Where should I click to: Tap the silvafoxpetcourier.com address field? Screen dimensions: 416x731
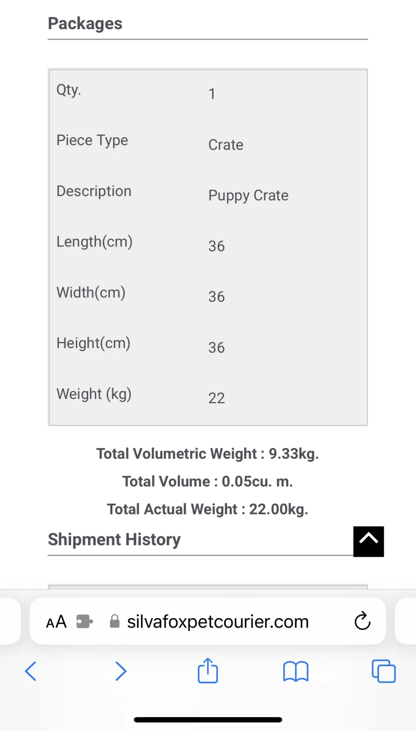[208, 621]
